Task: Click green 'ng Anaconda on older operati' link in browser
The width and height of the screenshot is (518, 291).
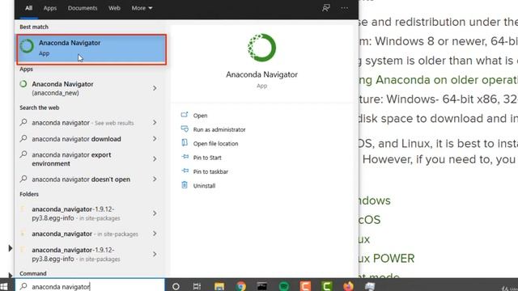Action: click(439, 80)
